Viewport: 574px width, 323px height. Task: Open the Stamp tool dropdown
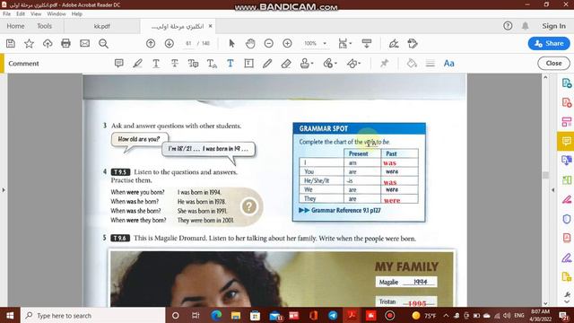(x=307, y=64)
